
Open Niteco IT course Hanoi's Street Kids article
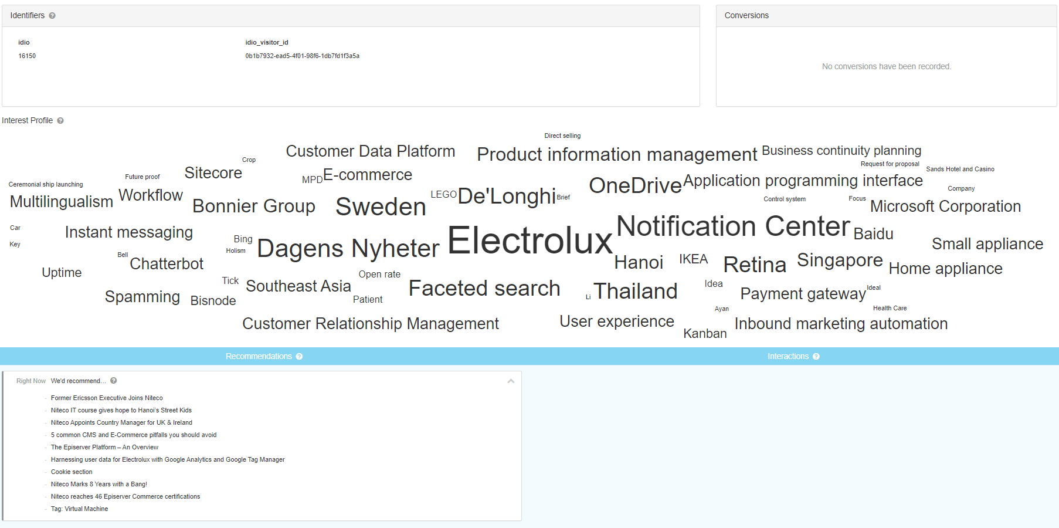click(x=121, y=410)
